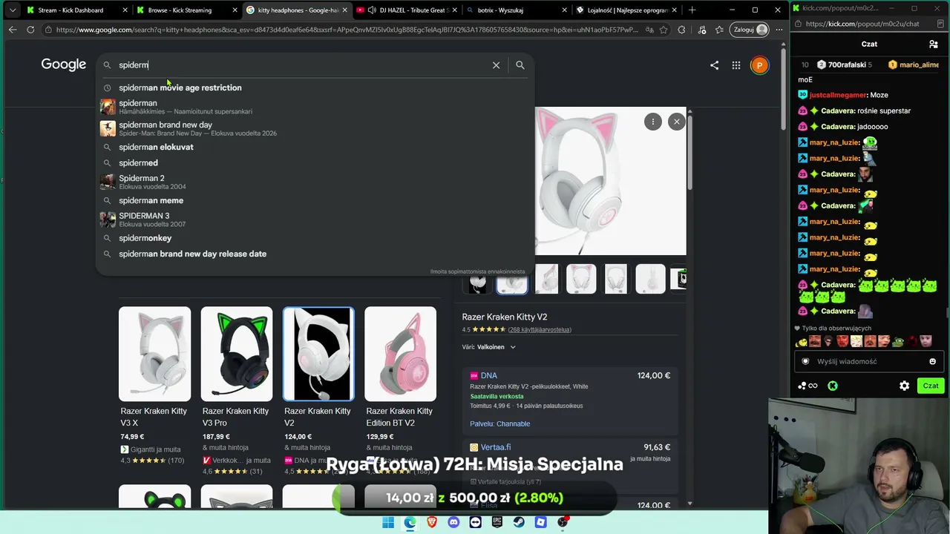The height and width of the screenshot is (534, 950).
Task: Click the browser address bar URL
Action: point(345,30)
